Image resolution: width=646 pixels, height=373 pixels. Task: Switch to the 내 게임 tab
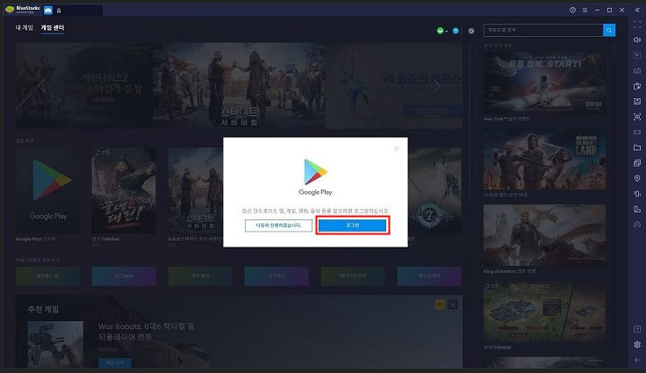click(24, 29)
